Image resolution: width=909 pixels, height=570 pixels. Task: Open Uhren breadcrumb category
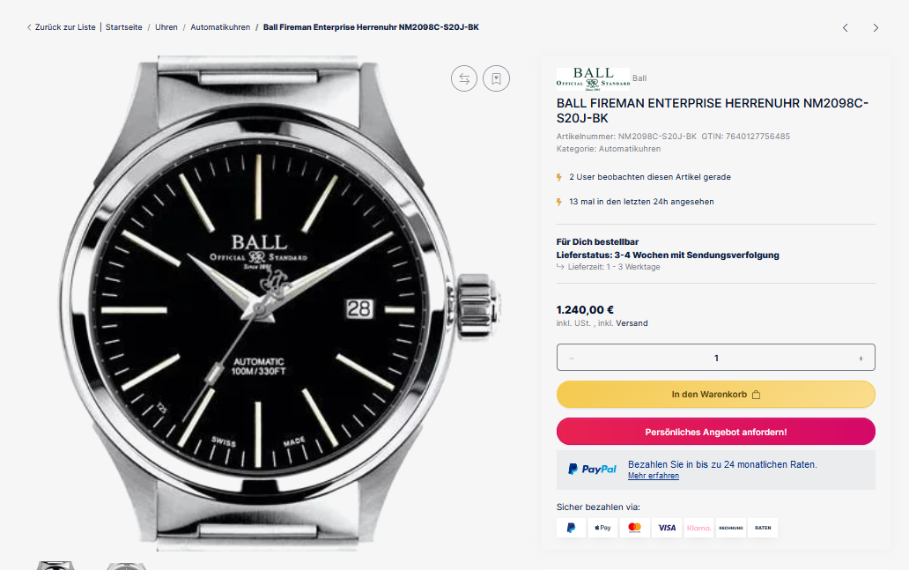[166, 27]
